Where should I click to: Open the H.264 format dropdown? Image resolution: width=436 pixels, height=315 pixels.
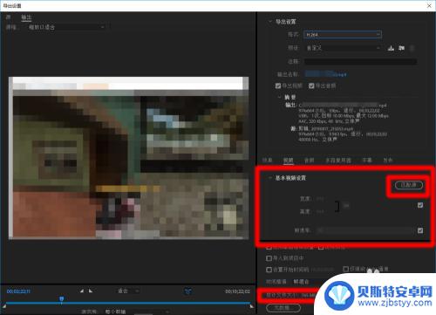343,34
